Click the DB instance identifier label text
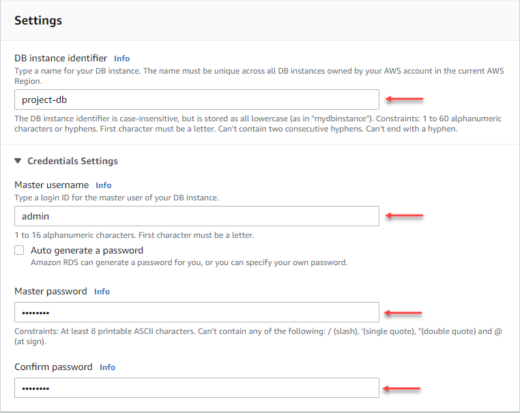 point(61,58)
